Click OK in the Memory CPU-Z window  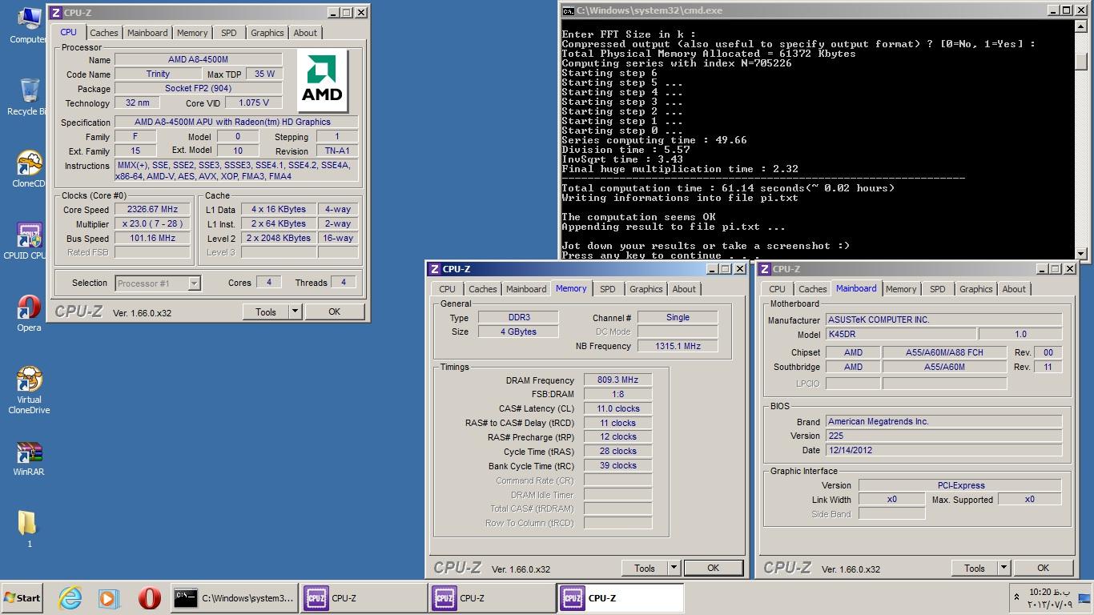coord(713,568)
